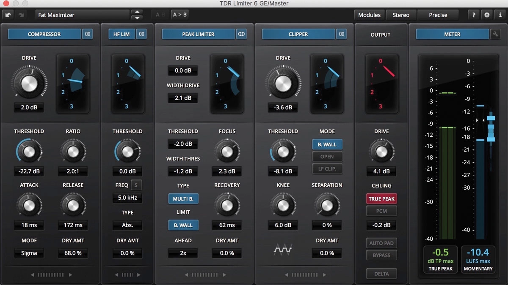Click the clipper waveform shape icon

(x=283, y=250)
